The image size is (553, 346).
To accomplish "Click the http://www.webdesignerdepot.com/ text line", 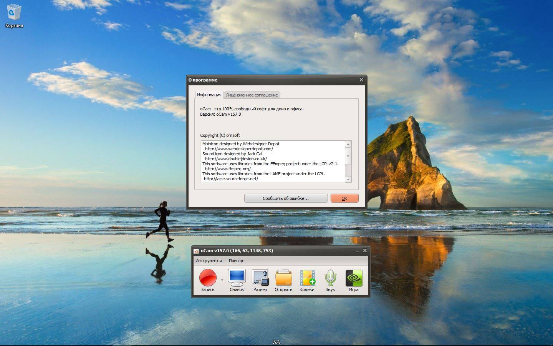I will (238, 149).
